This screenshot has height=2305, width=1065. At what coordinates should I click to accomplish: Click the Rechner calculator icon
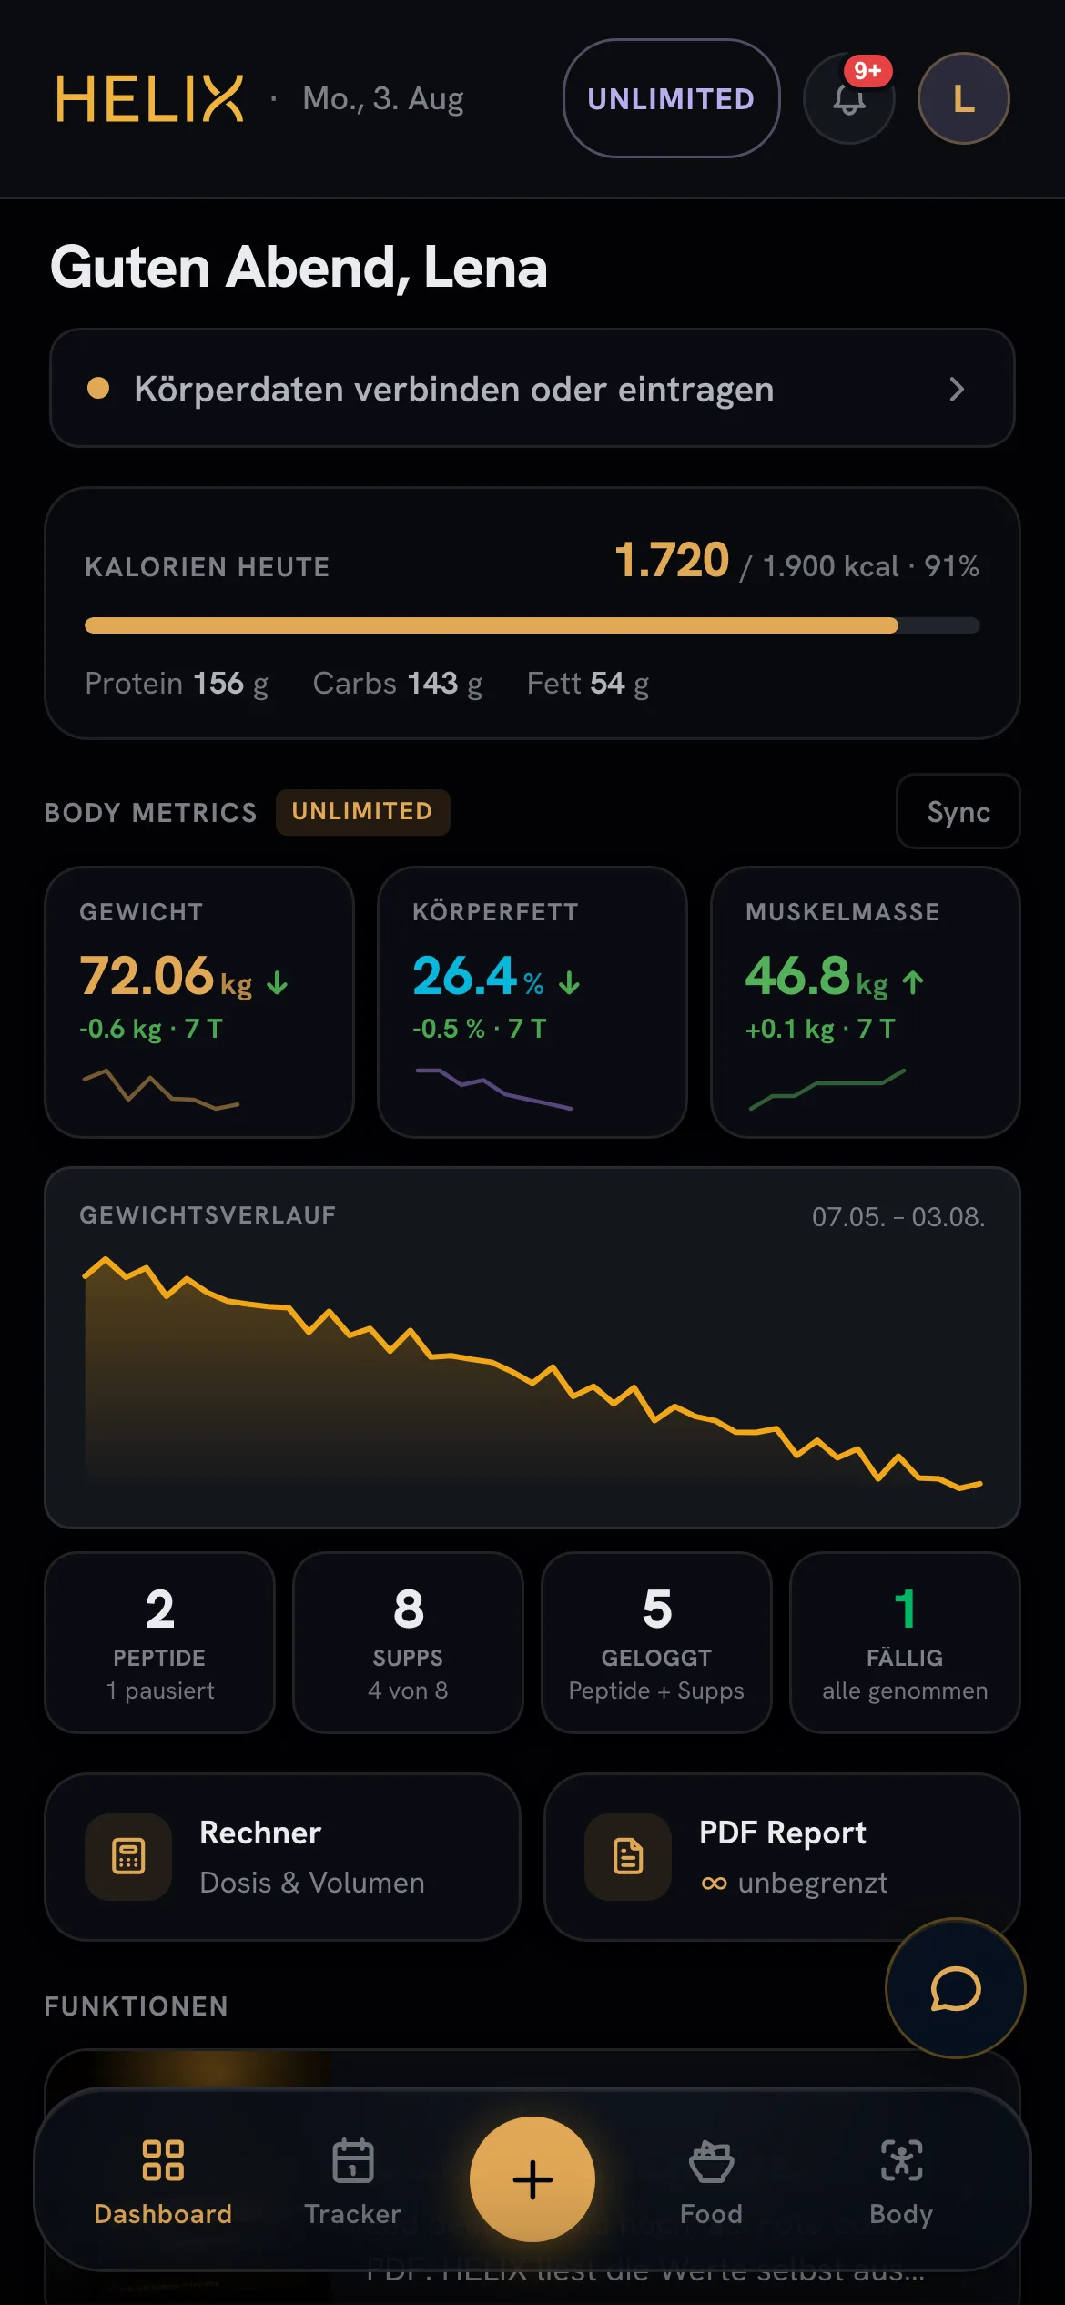(x=128, y=1856)
